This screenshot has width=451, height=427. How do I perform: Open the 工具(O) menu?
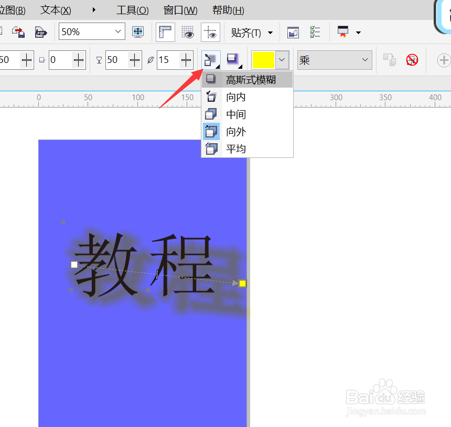(x=132, y=10)
